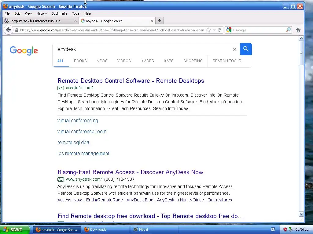
Task: Open Blazing-Fast Remote Access AnyDesk link
Action: pos(131,172)
